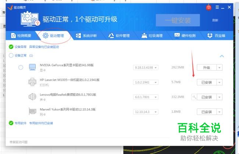The width and height of the screenshot is (239, 154).
Task: Open the arrow next to 升级 for NVIDIA
Action: (220, 68)
